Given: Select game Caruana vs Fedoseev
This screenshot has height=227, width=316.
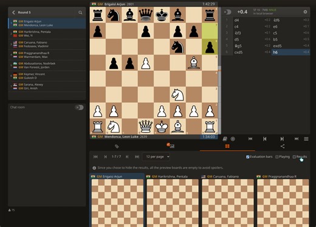Looking at the screenshot, I should coord(47,44).
